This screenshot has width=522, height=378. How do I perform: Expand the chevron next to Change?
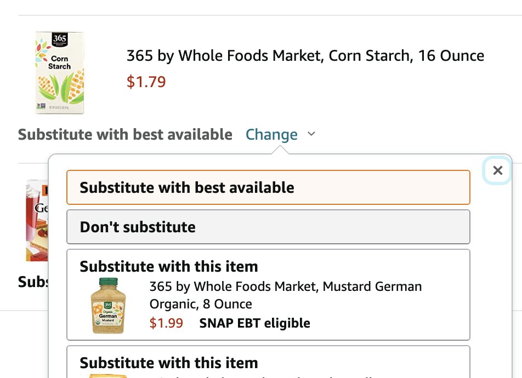tap(311, 134)
